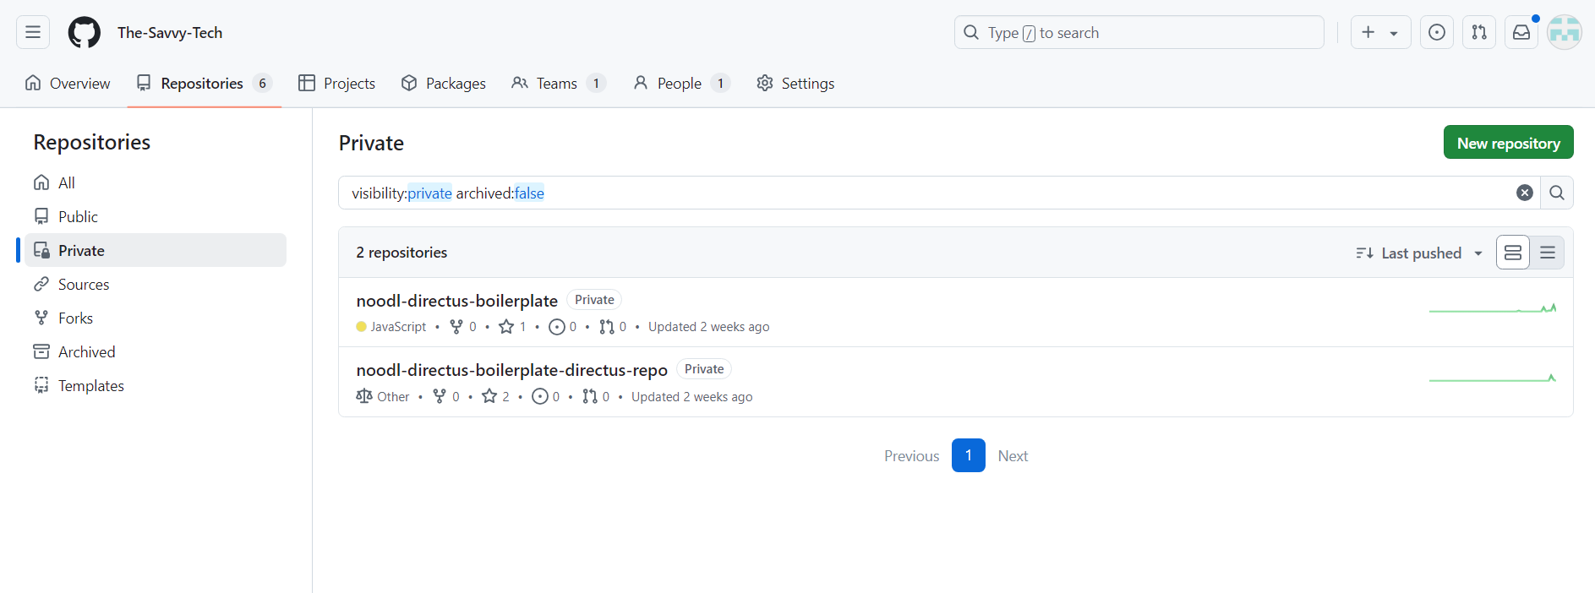The image size is (1595, 593).
Task: Filter by Sources repositories
Action: click(156, 284)
